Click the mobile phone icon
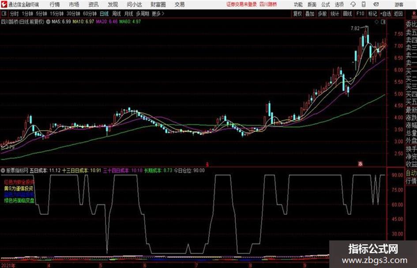417x268 pixels. pyautogui.click(x=364, y=4)
